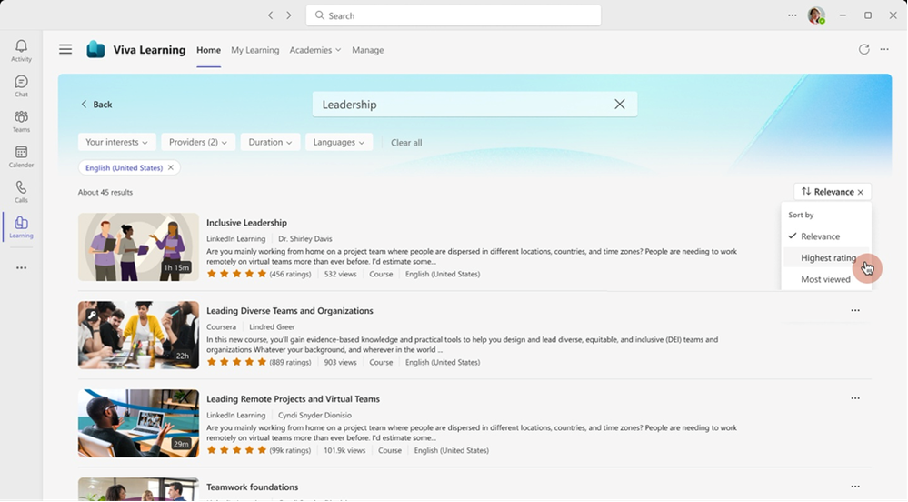
Task: Click the Leading Diverse Teams thumbnail
Action: coord(138,335)
